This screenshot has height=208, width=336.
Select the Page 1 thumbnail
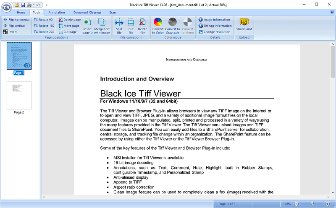[x=19, y=56]
